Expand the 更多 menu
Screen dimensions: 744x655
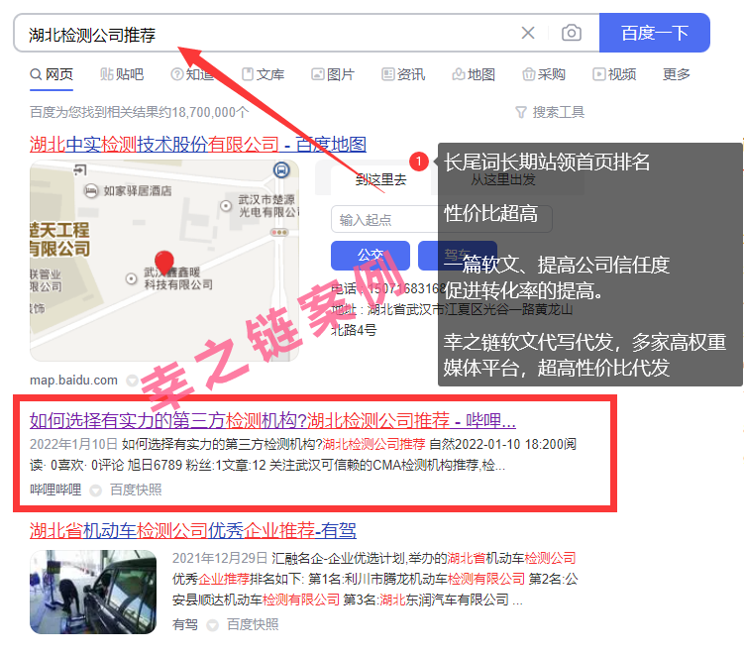677,74
